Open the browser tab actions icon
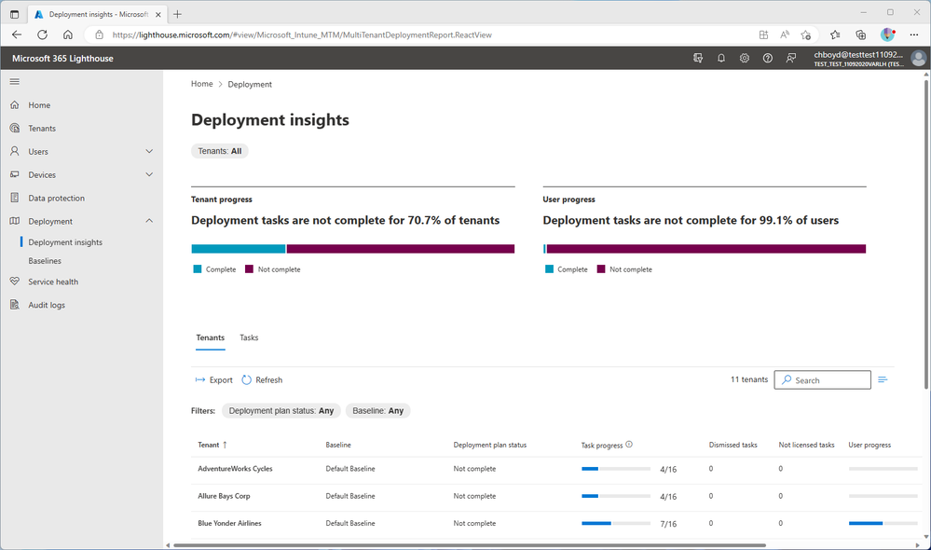 (14, 14)
